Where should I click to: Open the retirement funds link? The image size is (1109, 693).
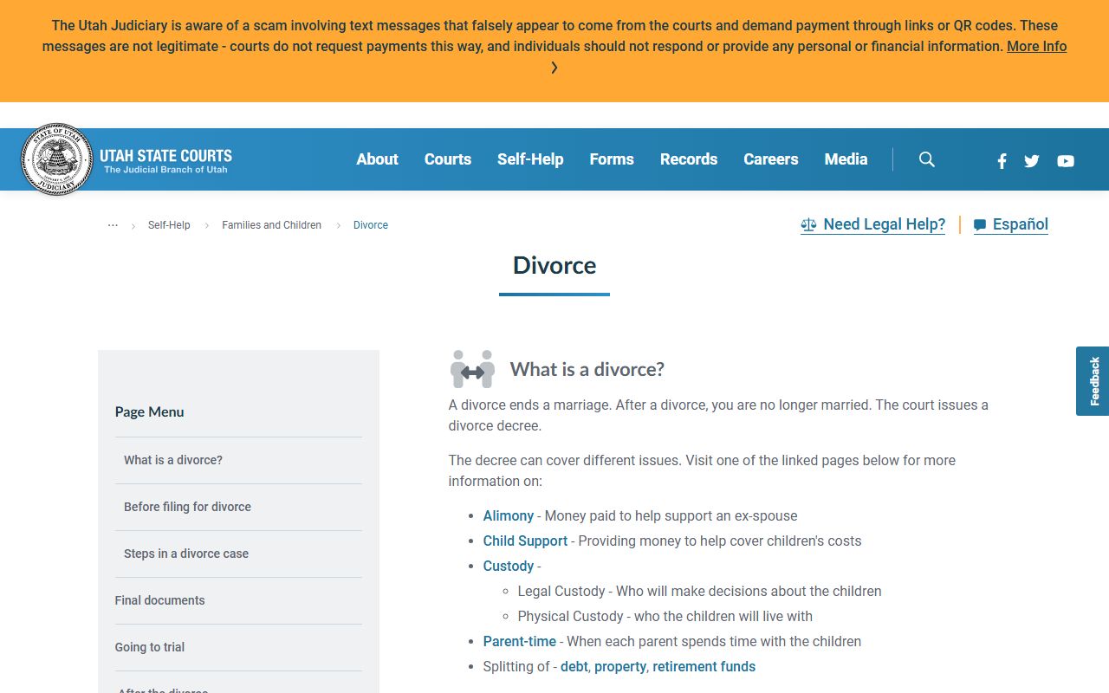(x=704, y=666)
